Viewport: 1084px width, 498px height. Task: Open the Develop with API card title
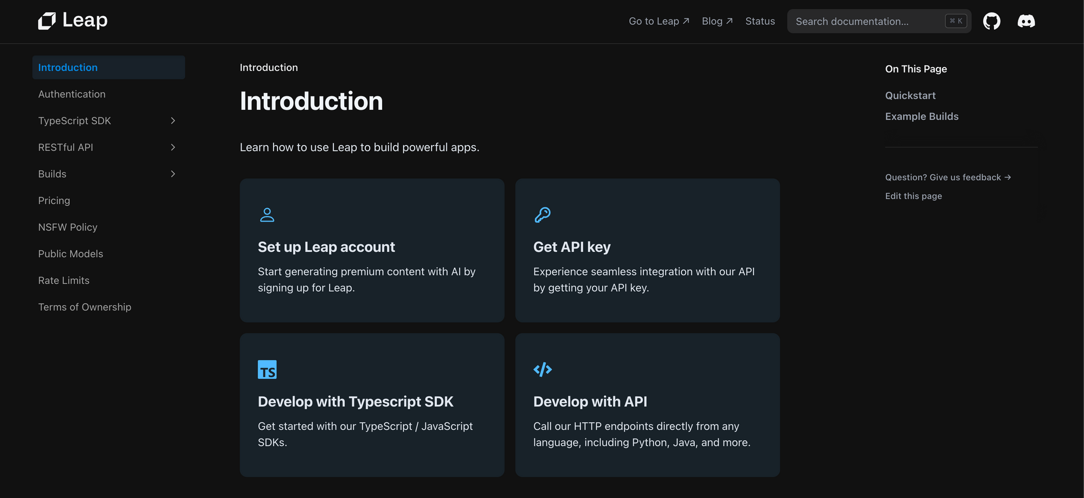point(590,402)
